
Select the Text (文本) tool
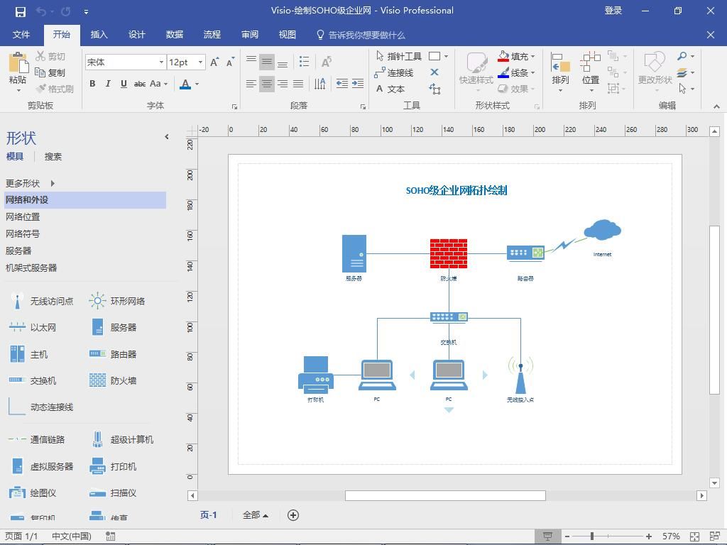point(390,89)
